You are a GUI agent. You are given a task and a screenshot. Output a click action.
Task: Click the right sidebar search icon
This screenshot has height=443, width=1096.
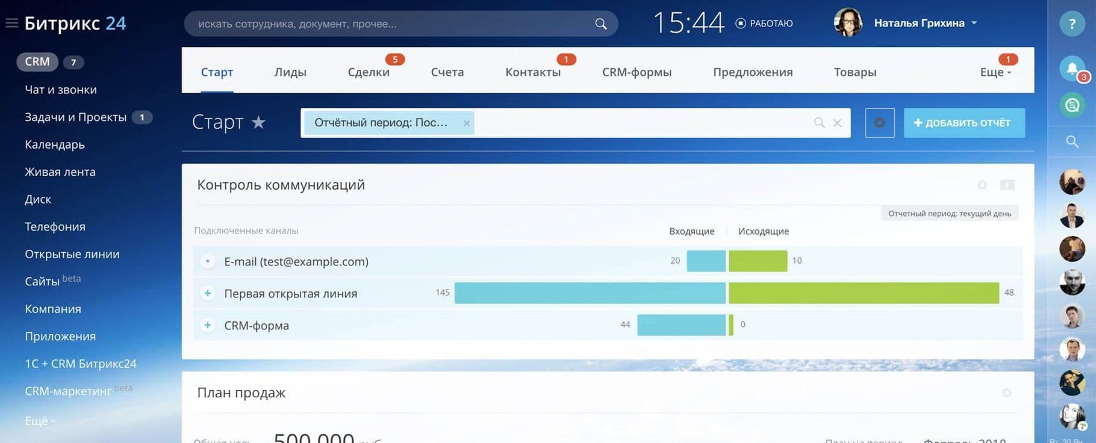pyautogui.click(x=1072, y=141)
